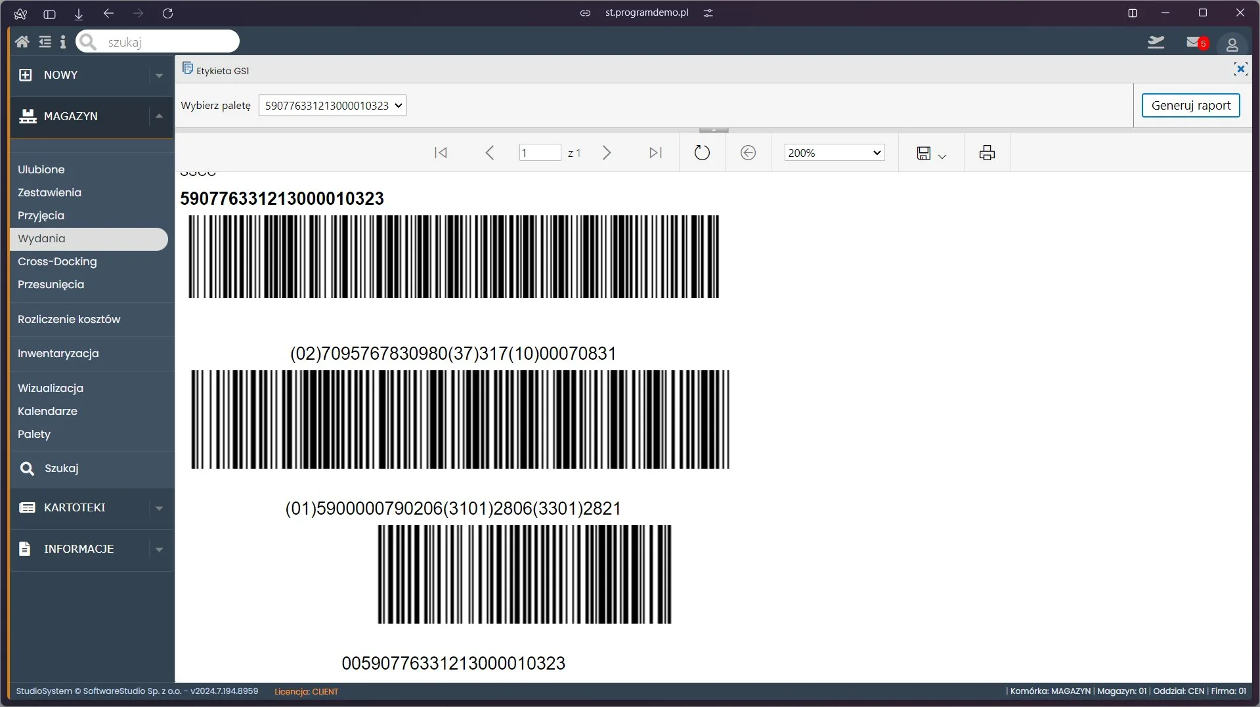Click the Generuj raport button
The width and height of the screenshot is (1260, 707).
[x=1190, y=106]
